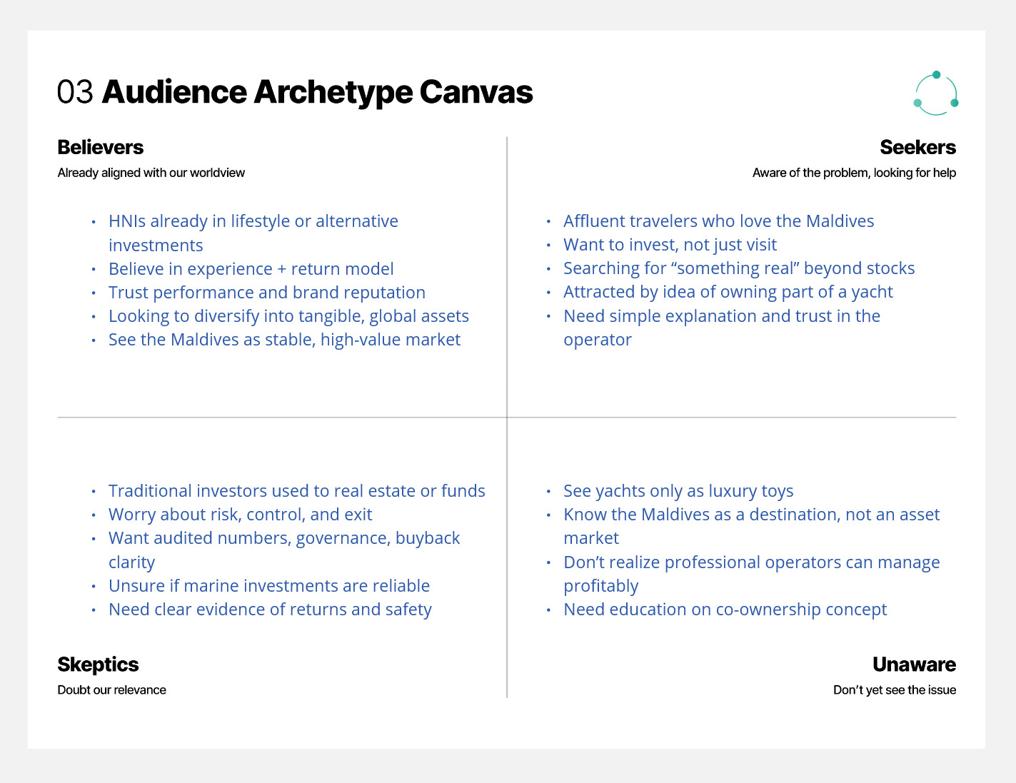
Task: Click 'Believe in experience + return model' bullet
Action: coord(251,269)
